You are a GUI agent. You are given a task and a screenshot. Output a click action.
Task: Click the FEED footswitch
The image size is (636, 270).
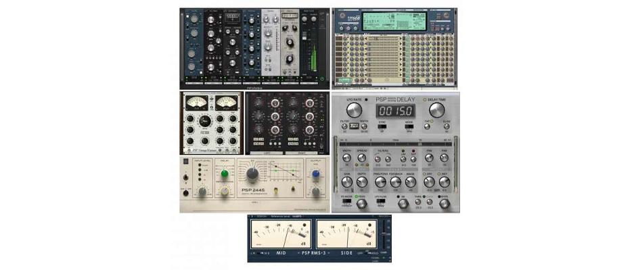click(361, 204)
